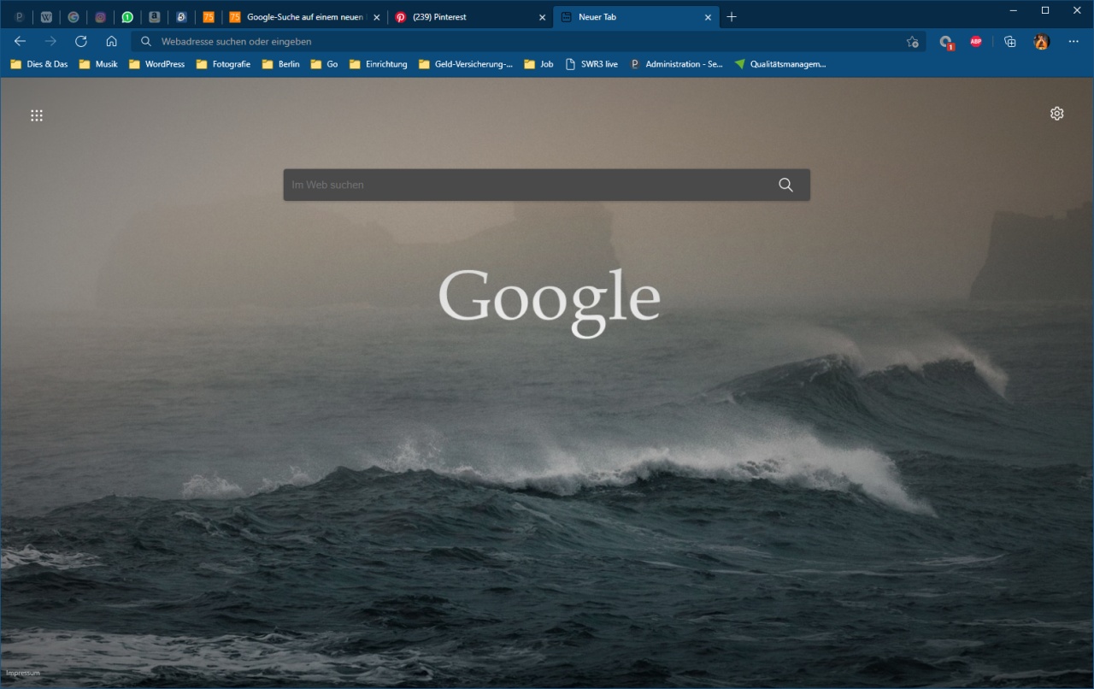Focus the 'Im Web suchen' search field
This screenshot has height=689, width=1094.
(530, 185)
